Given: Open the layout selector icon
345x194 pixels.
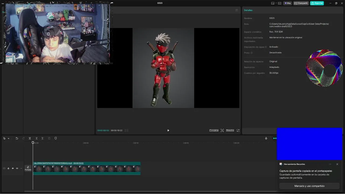Looking at the screenshot, I should pyautogui.click(x=273, y=3).
